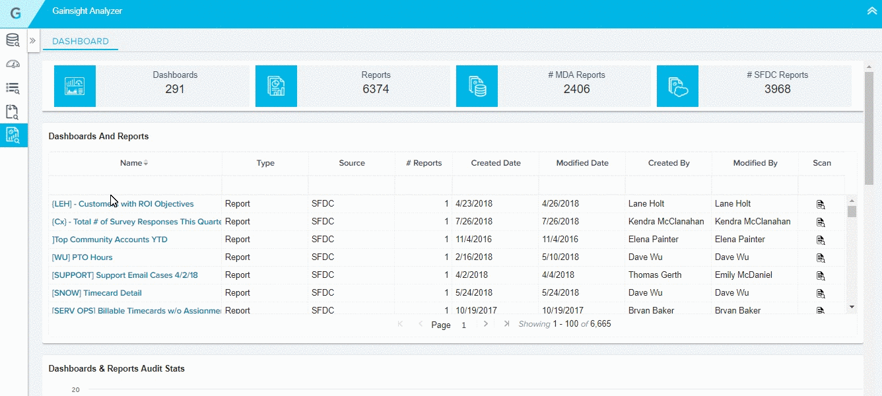882x396 pixels.
Task: Go to next page of table
Action: [x=486, y=324]
